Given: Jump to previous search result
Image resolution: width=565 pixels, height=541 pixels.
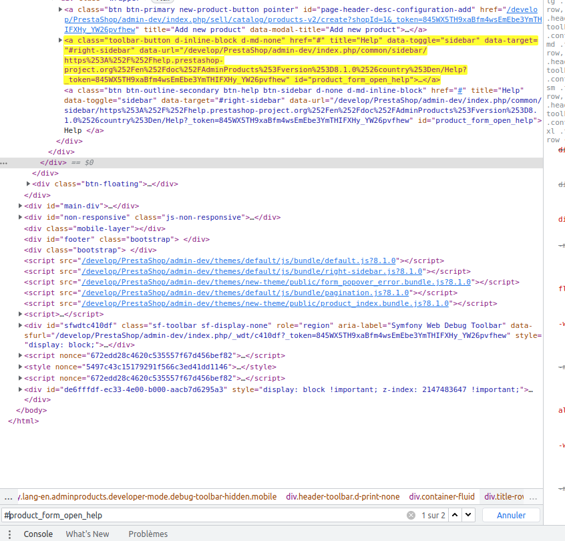Looking at the screenshot, I should coord(455,514).
